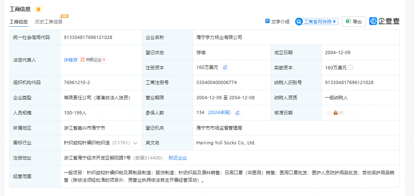Open legal representative 许桂芬's profile
The height and width of the screenshot is (196, 414).
point(70,60)
